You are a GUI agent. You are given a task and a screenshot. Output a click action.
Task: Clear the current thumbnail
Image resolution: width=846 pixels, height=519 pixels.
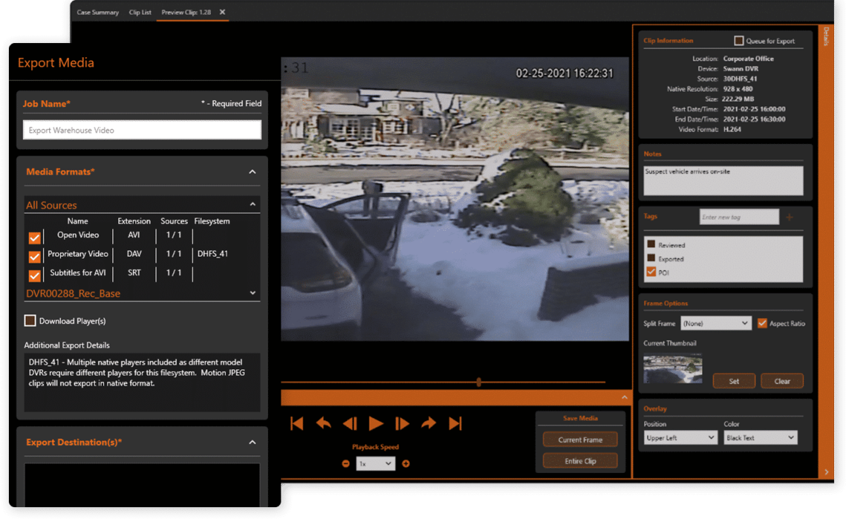[781, 380]
